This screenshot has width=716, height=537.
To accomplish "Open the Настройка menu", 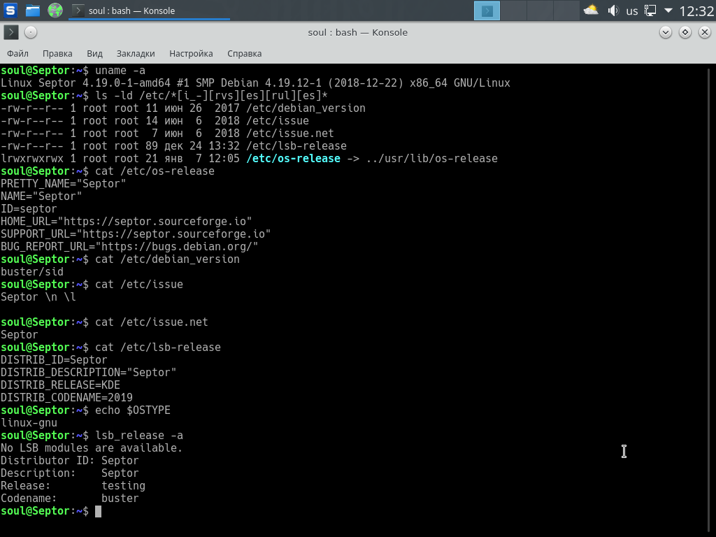I will pyautogui.click(x=191, y=53).
